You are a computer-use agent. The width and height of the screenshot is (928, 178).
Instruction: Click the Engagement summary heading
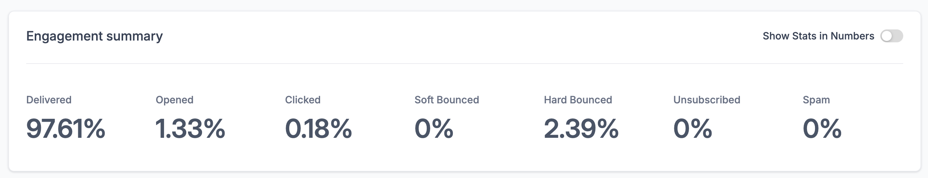coord(94,36)
